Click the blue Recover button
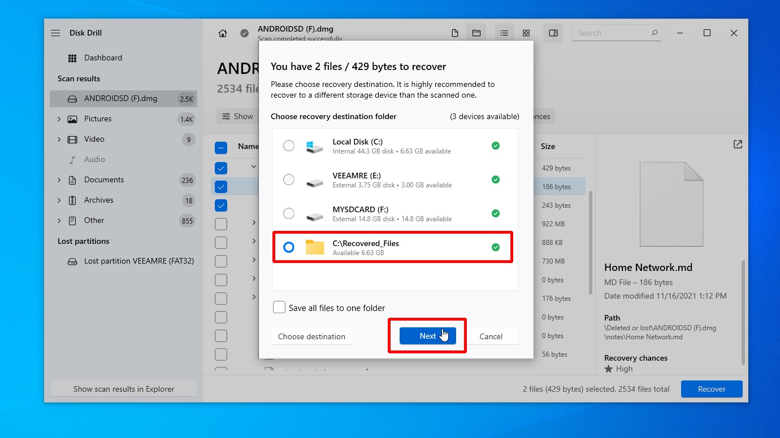This screenshot has width=780, height=438. pos(712,389)
